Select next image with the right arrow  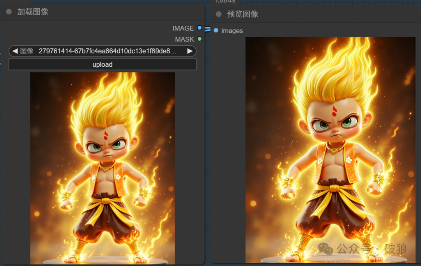click(x=190, y=51)
